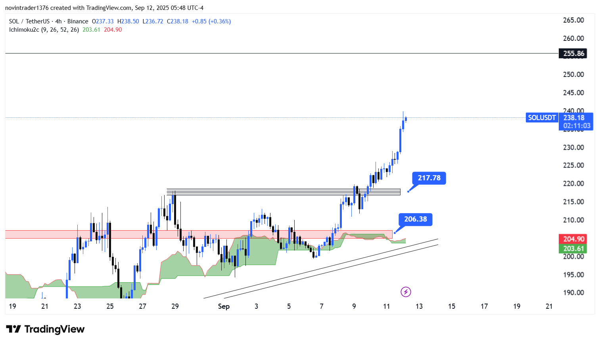600x344 pixels.
Task: Select the 206.38 price callout label
Action: pyautogui.click(x=415, y=219)
